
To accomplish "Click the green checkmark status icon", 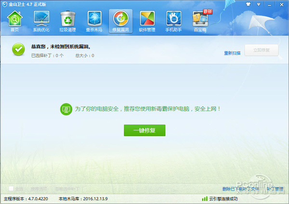I will click(18, 49).
